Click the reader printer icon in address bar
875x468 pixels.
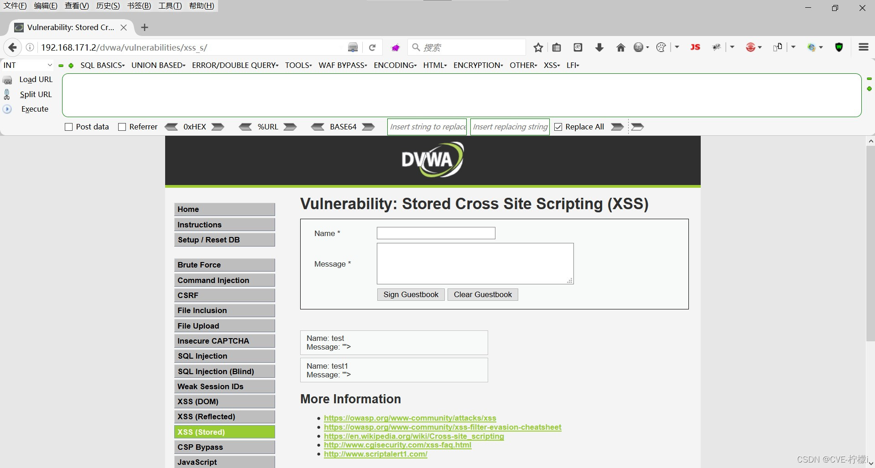point(353,47)
